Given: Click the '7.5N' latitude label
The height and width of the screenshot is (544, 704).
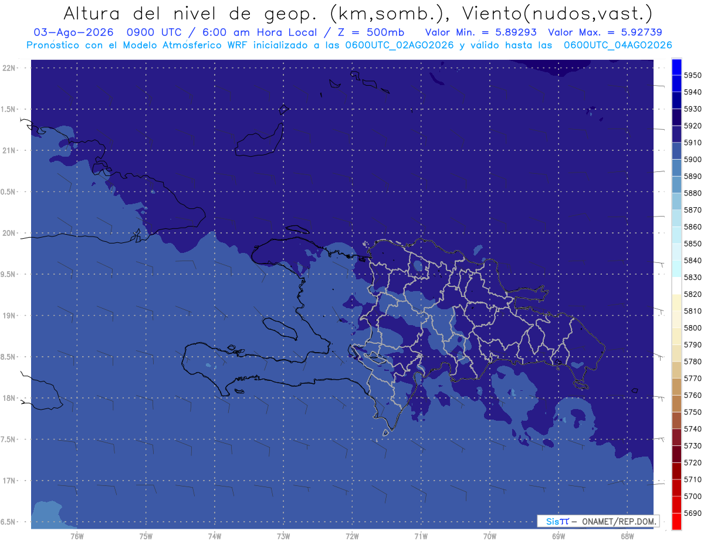Looking at the screenshot, I should coord(9,440).
